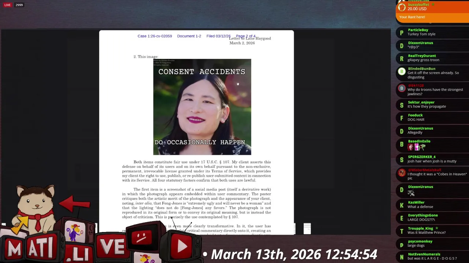Click the username Feeduck
The height and width of the screenshot is (263, 469).
pos(415,115)
